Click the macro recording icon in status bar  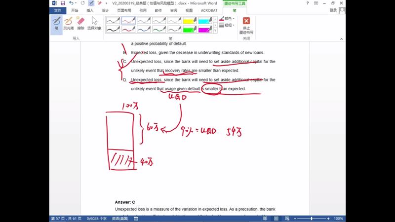pos(136,219)
